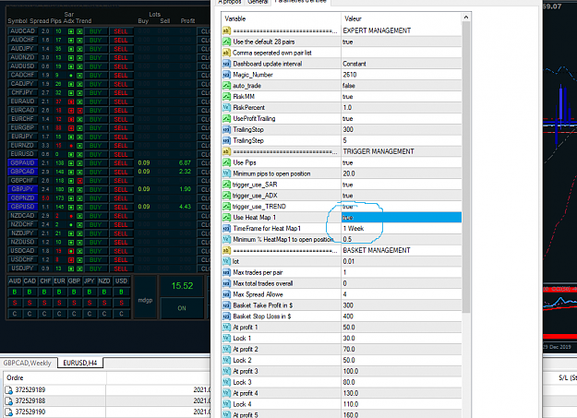
Task: Click the SELL button for EURUSD
Action: pos(121,154)
